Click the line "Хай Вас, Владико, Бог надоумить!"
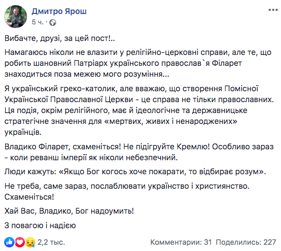This screenshot has width=281, height=251. coord(69,211)
